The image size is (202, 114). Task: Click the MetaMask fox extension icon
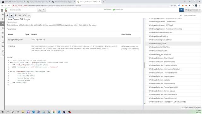pos(182,6)
